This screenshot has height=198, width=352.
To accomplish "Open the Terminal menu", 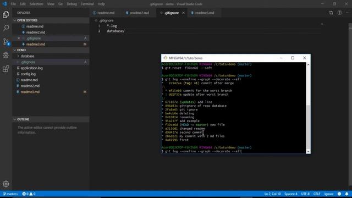I will coord(87,4).
